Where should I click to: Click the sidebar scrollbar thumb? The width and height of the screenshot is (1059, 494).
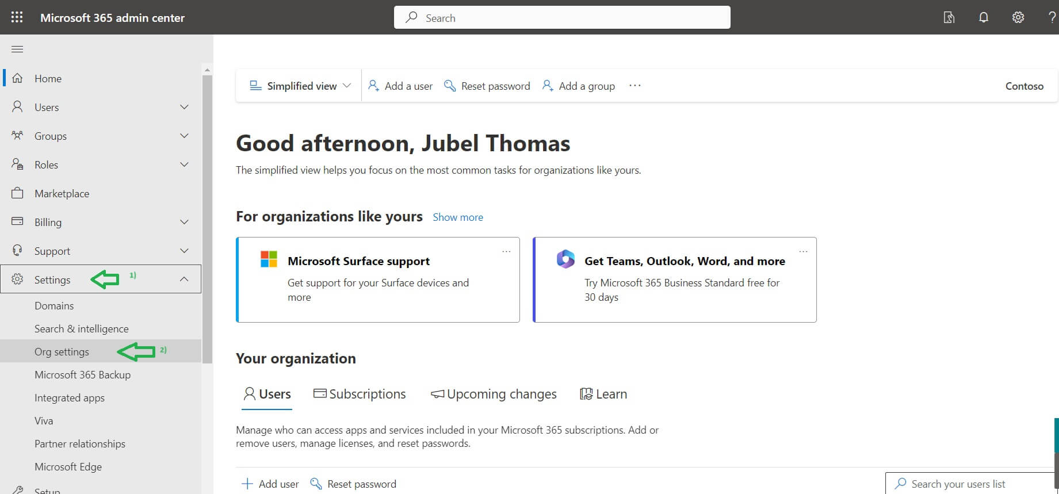tap(207, 219)
